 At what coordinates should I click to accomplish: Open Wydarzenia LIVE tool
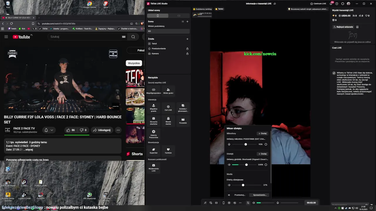coord(154,168)
